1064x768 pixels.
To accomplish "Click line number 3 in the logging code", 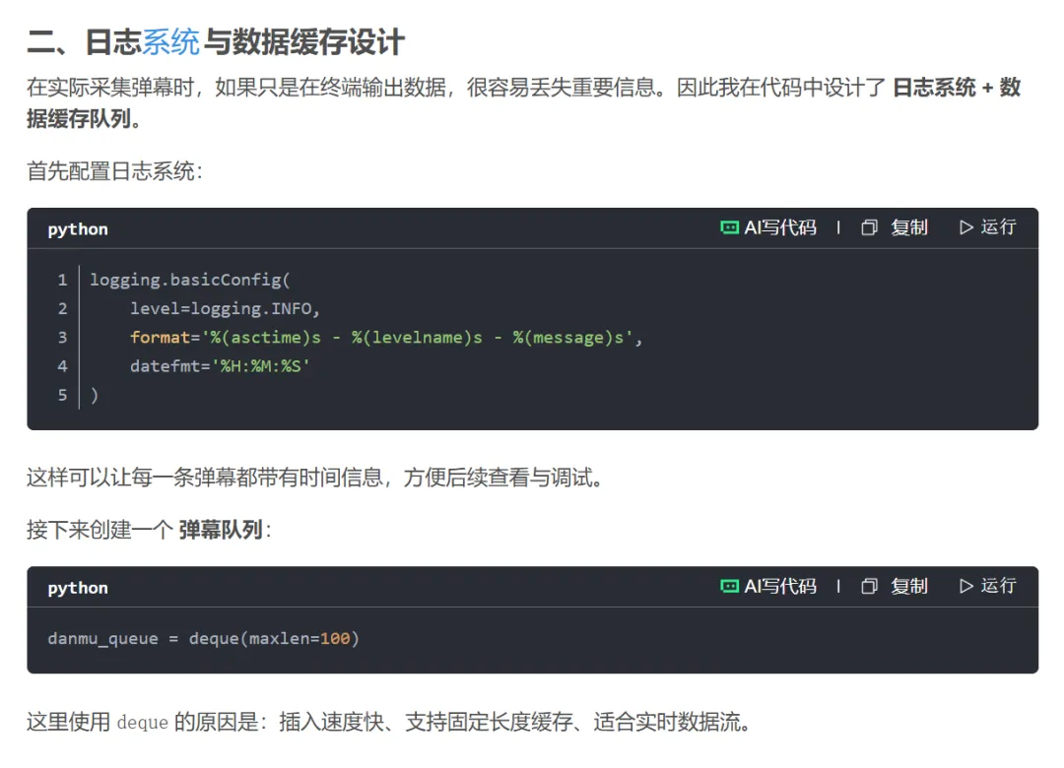I will coord(62,338).
